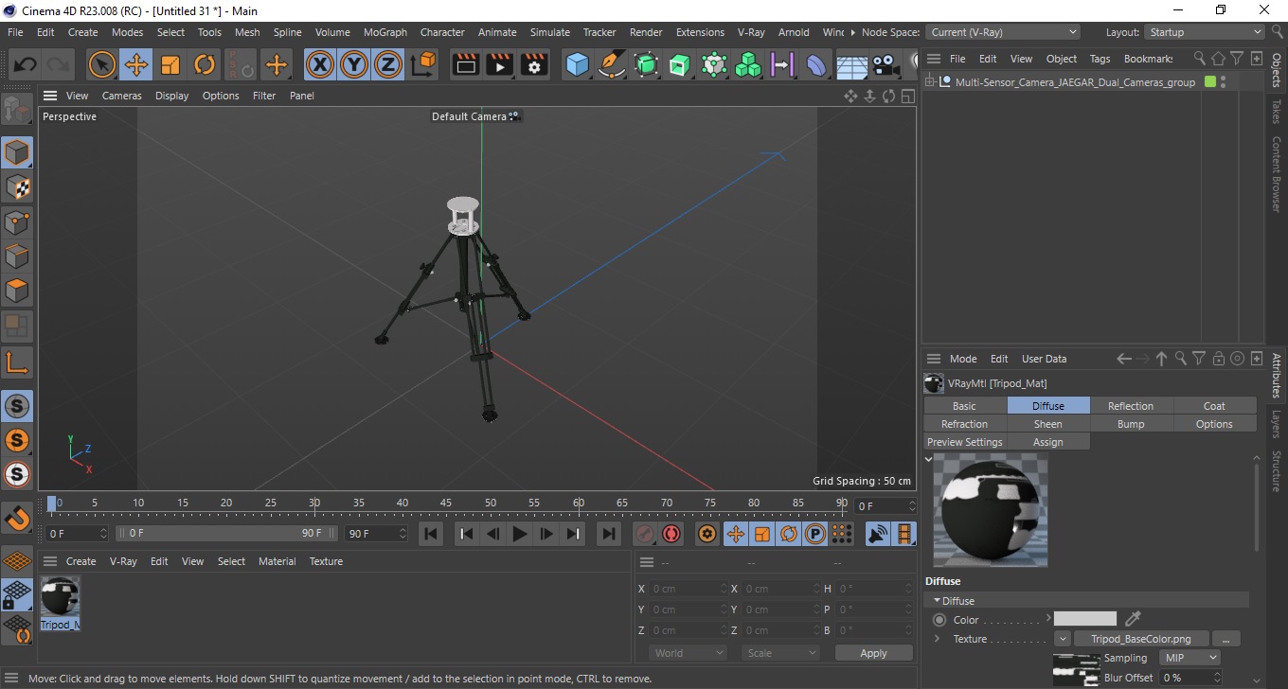Toggle autokeying red button
The height and width of the screenshot is (689, 1288).
pyautogui.click(x=671, y=534)
